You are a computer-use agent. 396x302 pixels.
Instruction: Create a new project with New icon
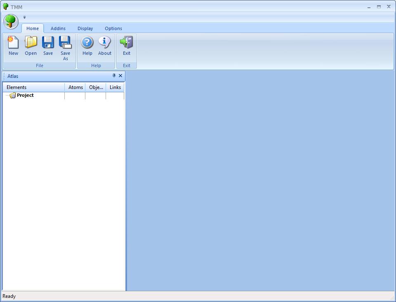13,46
